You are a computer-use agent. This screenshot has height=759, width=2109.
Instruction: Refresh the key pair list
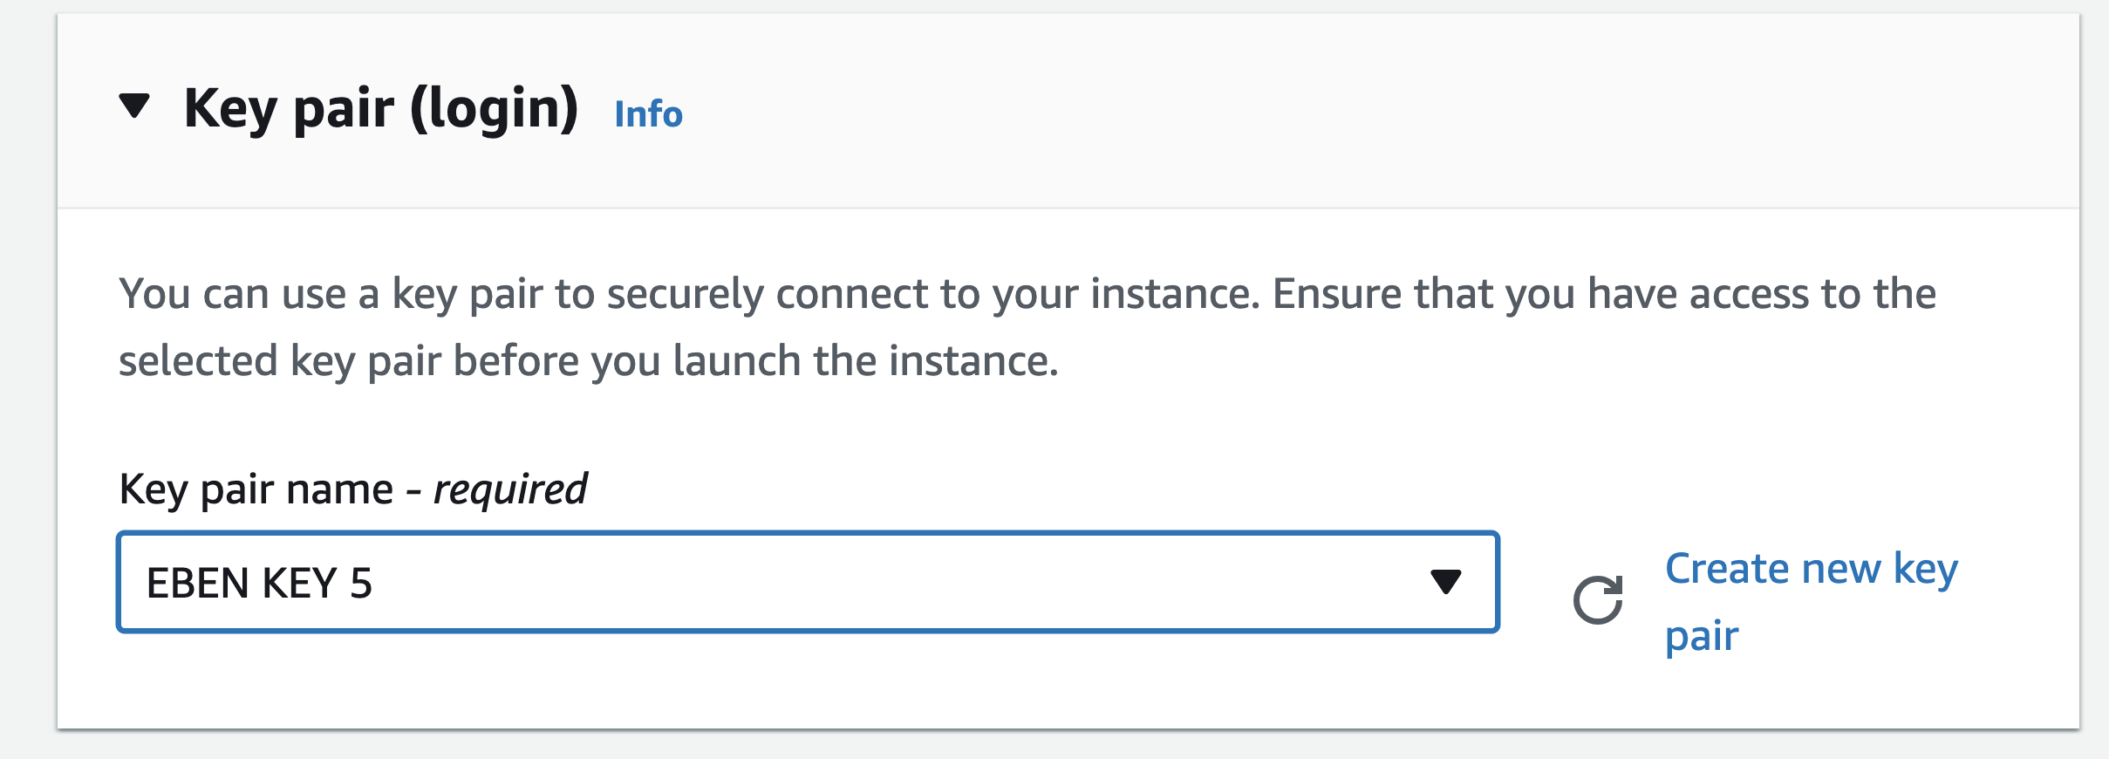click(x=1598, y=600)
